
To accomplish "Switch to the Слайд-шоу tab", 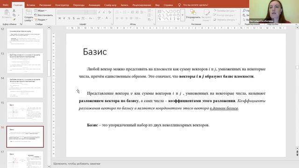I will click(x=110, y=5).
